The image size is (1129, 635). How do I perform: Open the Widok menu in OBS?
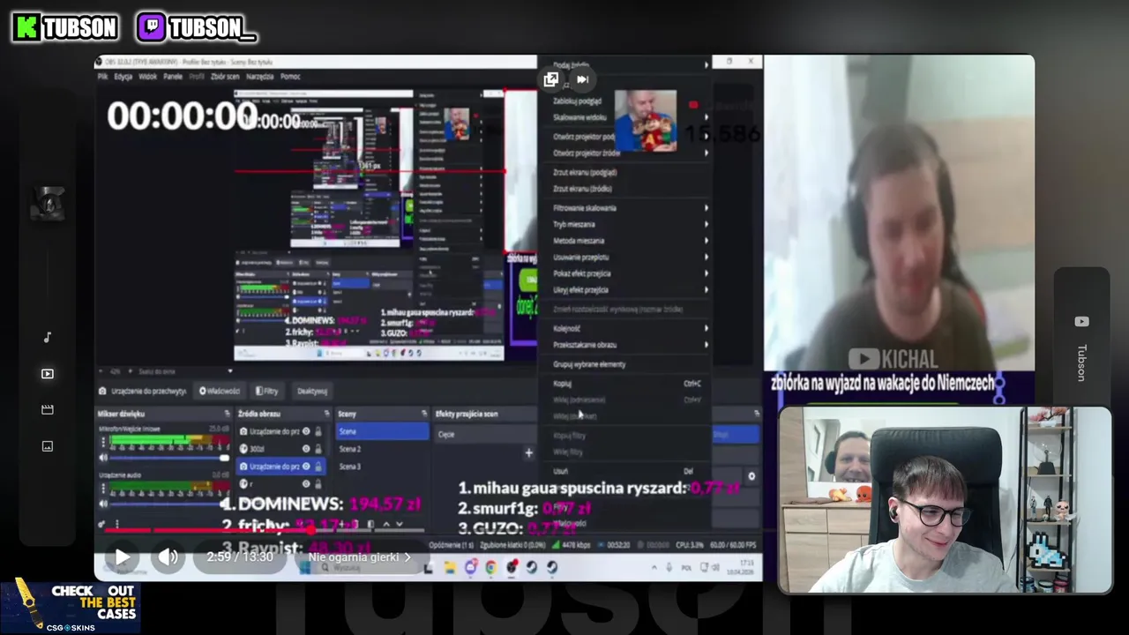147,77
